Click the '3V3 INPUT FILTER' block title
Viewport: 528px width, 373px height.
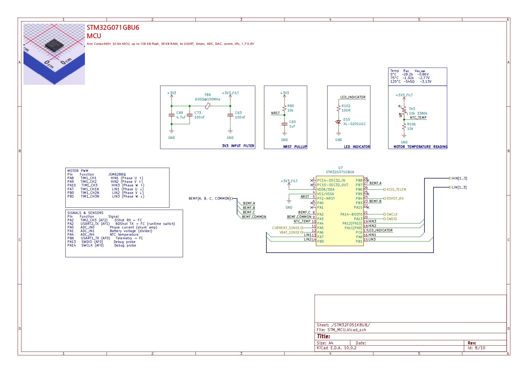click(238, 146)
